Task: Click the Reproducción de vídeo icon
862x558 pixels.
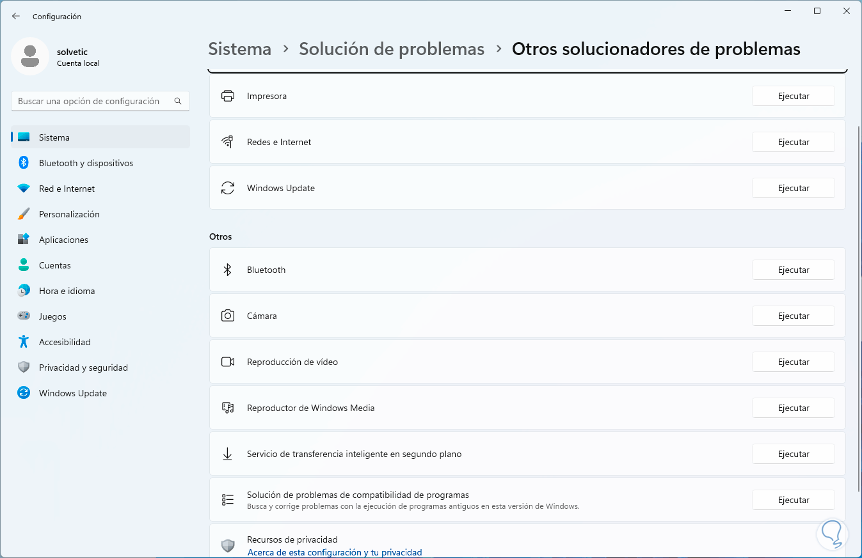Action: 228,362
